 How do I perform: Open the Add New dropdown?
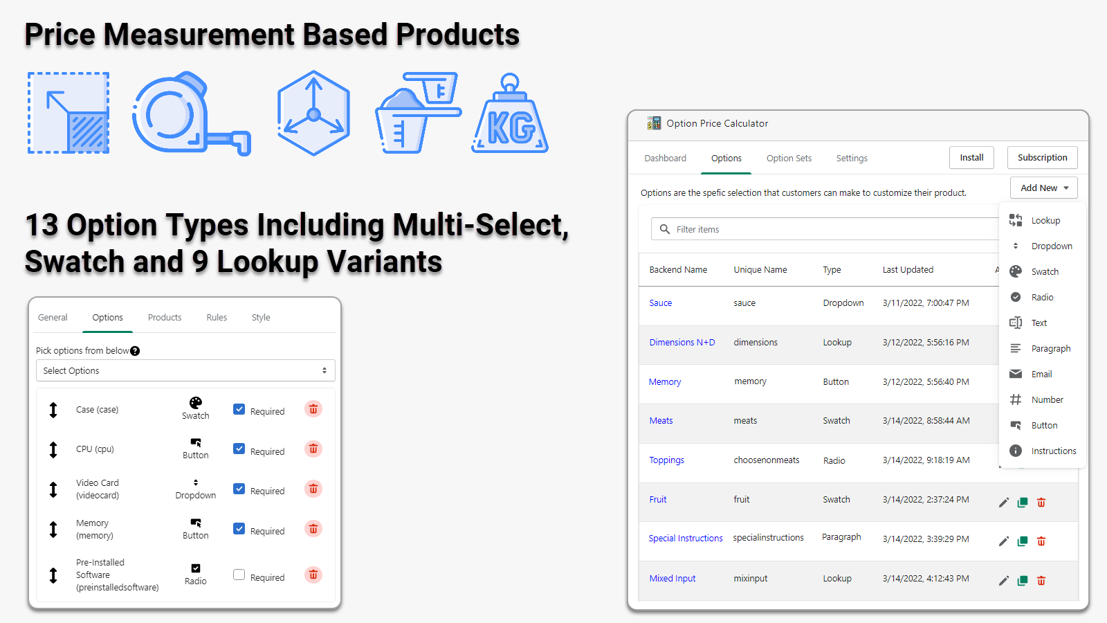[x=1044, y=188]
